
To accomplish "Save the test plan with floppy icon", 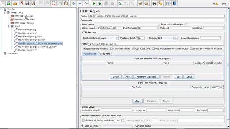I will [x=27, y=3].
